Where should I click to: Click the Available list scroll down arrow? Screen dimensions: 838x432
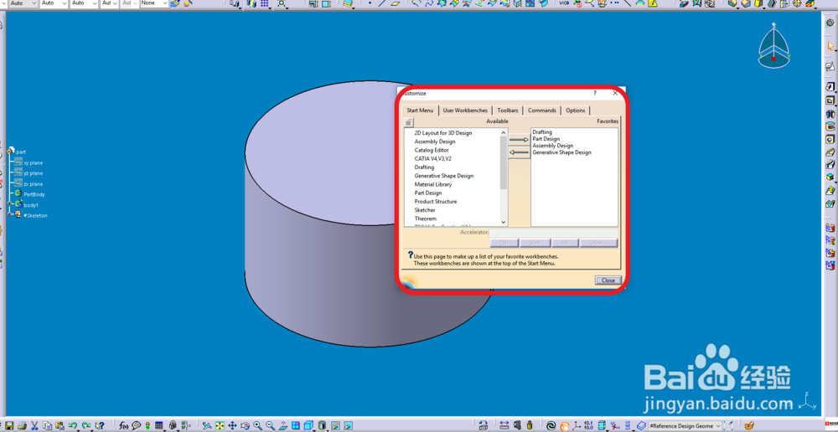[x=504, y=222]
